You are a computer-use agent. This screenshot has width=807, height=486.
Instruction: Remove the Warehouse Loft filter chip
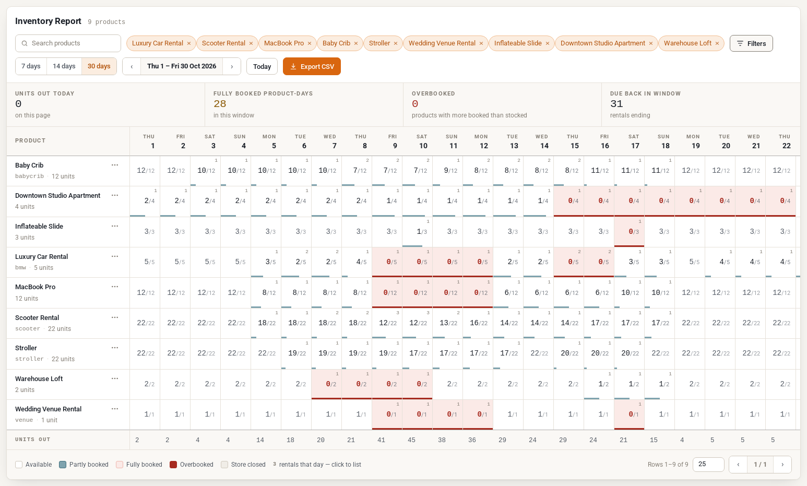(x=717, y=43)
